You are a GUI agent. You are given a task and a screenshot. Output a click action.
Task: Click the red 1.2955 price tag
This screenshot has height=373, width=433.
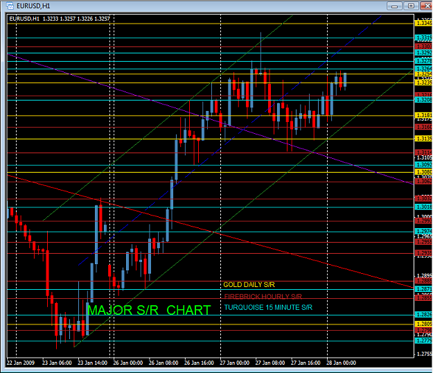click(423, 242)
